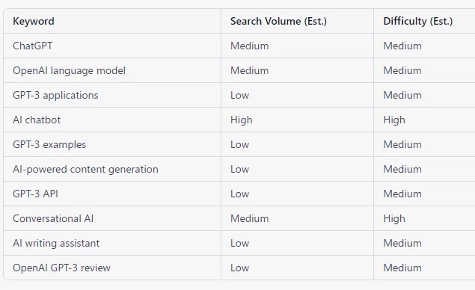The height and width of the screenshot is (290, 475).
Task: Click High difficulty for AI chatbot
Action: [394, 120]
